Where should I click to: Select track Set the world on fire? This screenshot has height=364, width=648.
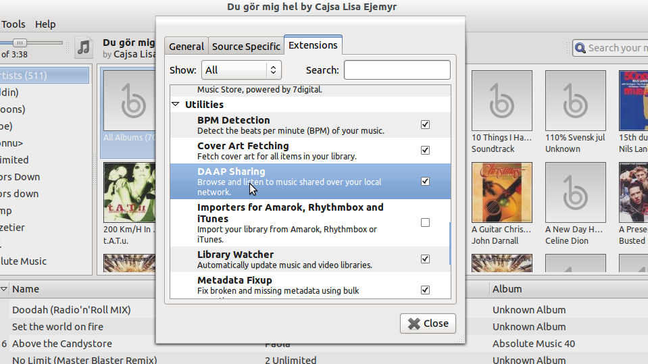pyautogui.click(x=57, y=327)
